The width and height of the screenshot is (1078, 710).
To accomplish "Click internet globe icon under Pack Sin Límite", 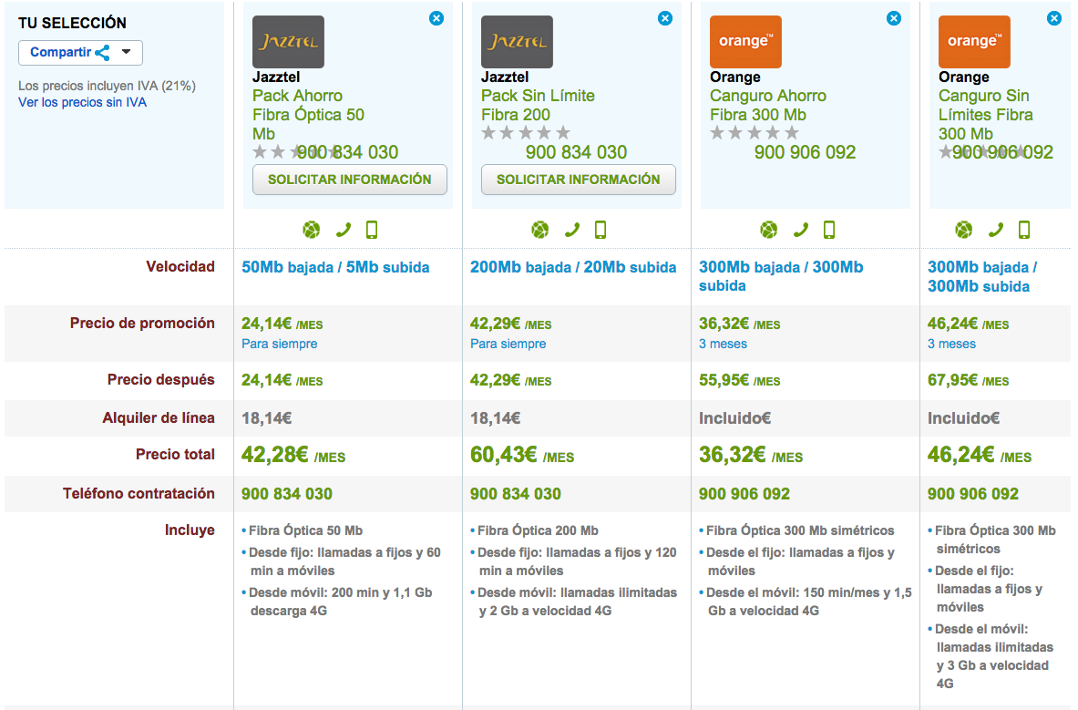I will coord(540,230).
